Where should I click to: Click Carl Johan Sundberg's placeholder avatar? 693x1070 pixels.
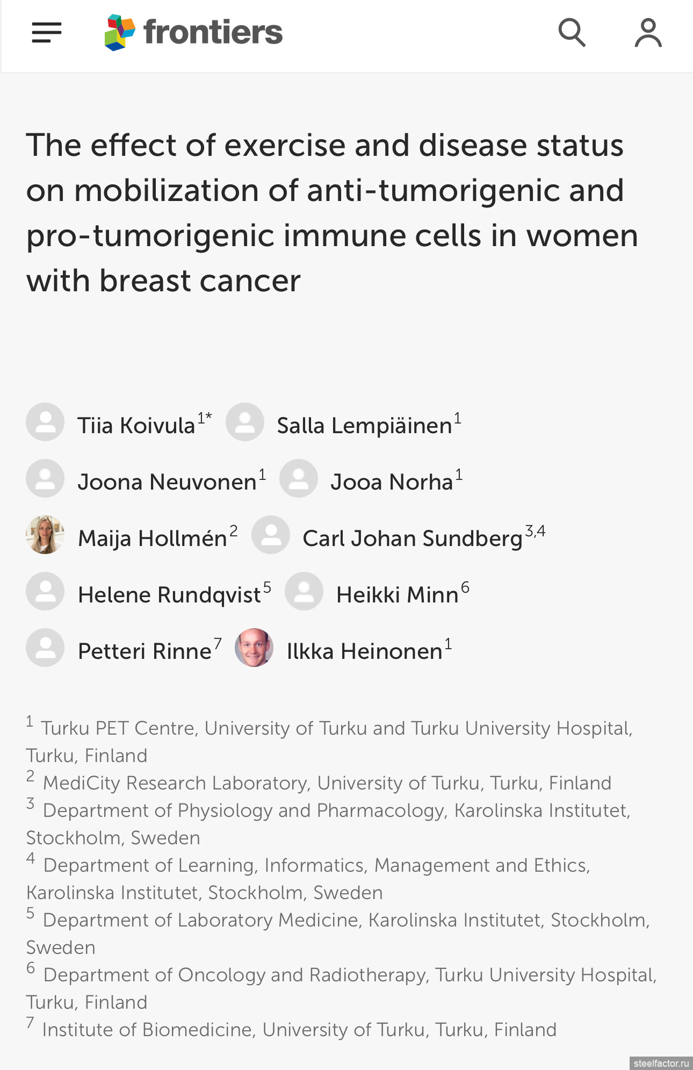click(271, 535)
